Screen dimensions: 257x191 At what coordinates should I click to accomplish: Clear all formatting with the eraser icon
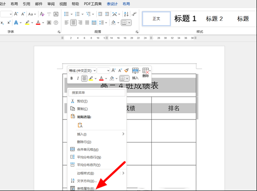pyautogui.click(x=42, y=14)
